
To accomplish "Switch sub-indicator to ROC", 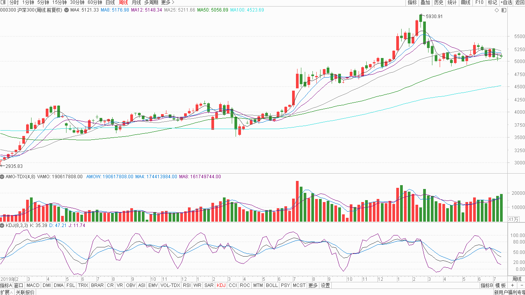I will coord(245,285).
